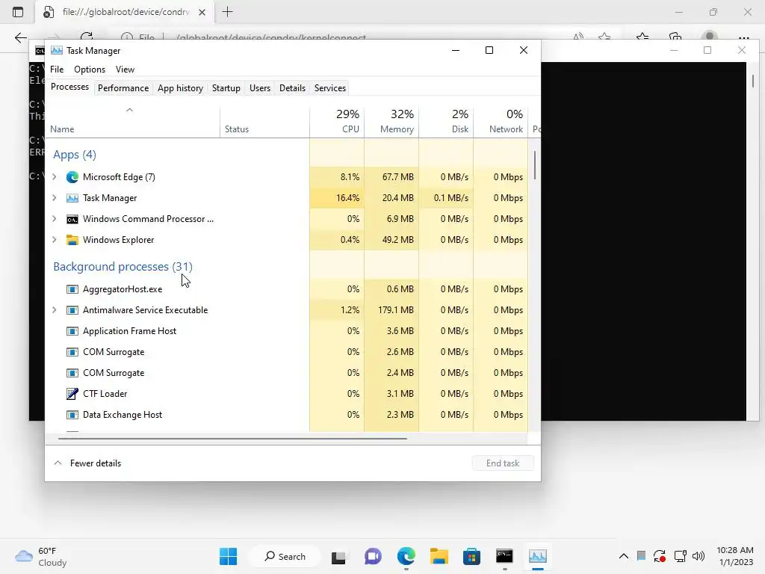Viewport: 765px width, 574px height.
Task: Sort processes by CPU column
Action: [337, 121]
